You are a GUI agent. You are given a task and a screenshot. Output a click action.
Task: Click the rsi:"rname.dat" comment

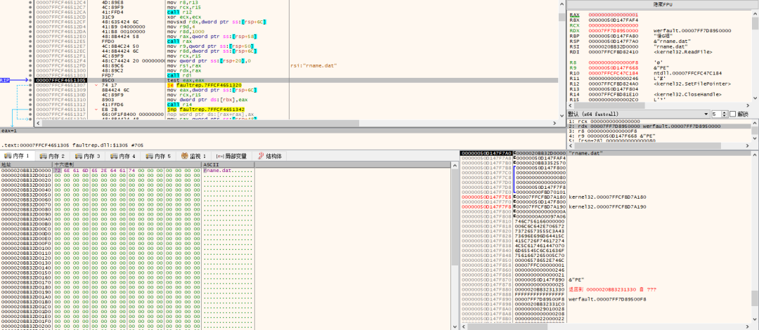tap(313, 65)
